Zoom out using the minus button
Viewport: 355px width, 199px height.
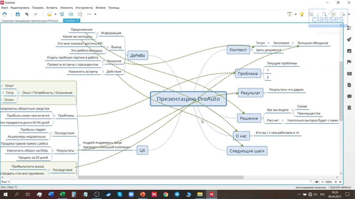point(322,182)
